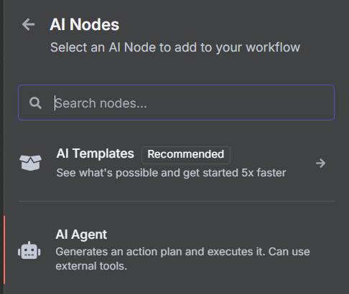Screen dimensions: 349x294
Task: Add the AI Agent node via 'external tools' text
Action: coord(91,266)
